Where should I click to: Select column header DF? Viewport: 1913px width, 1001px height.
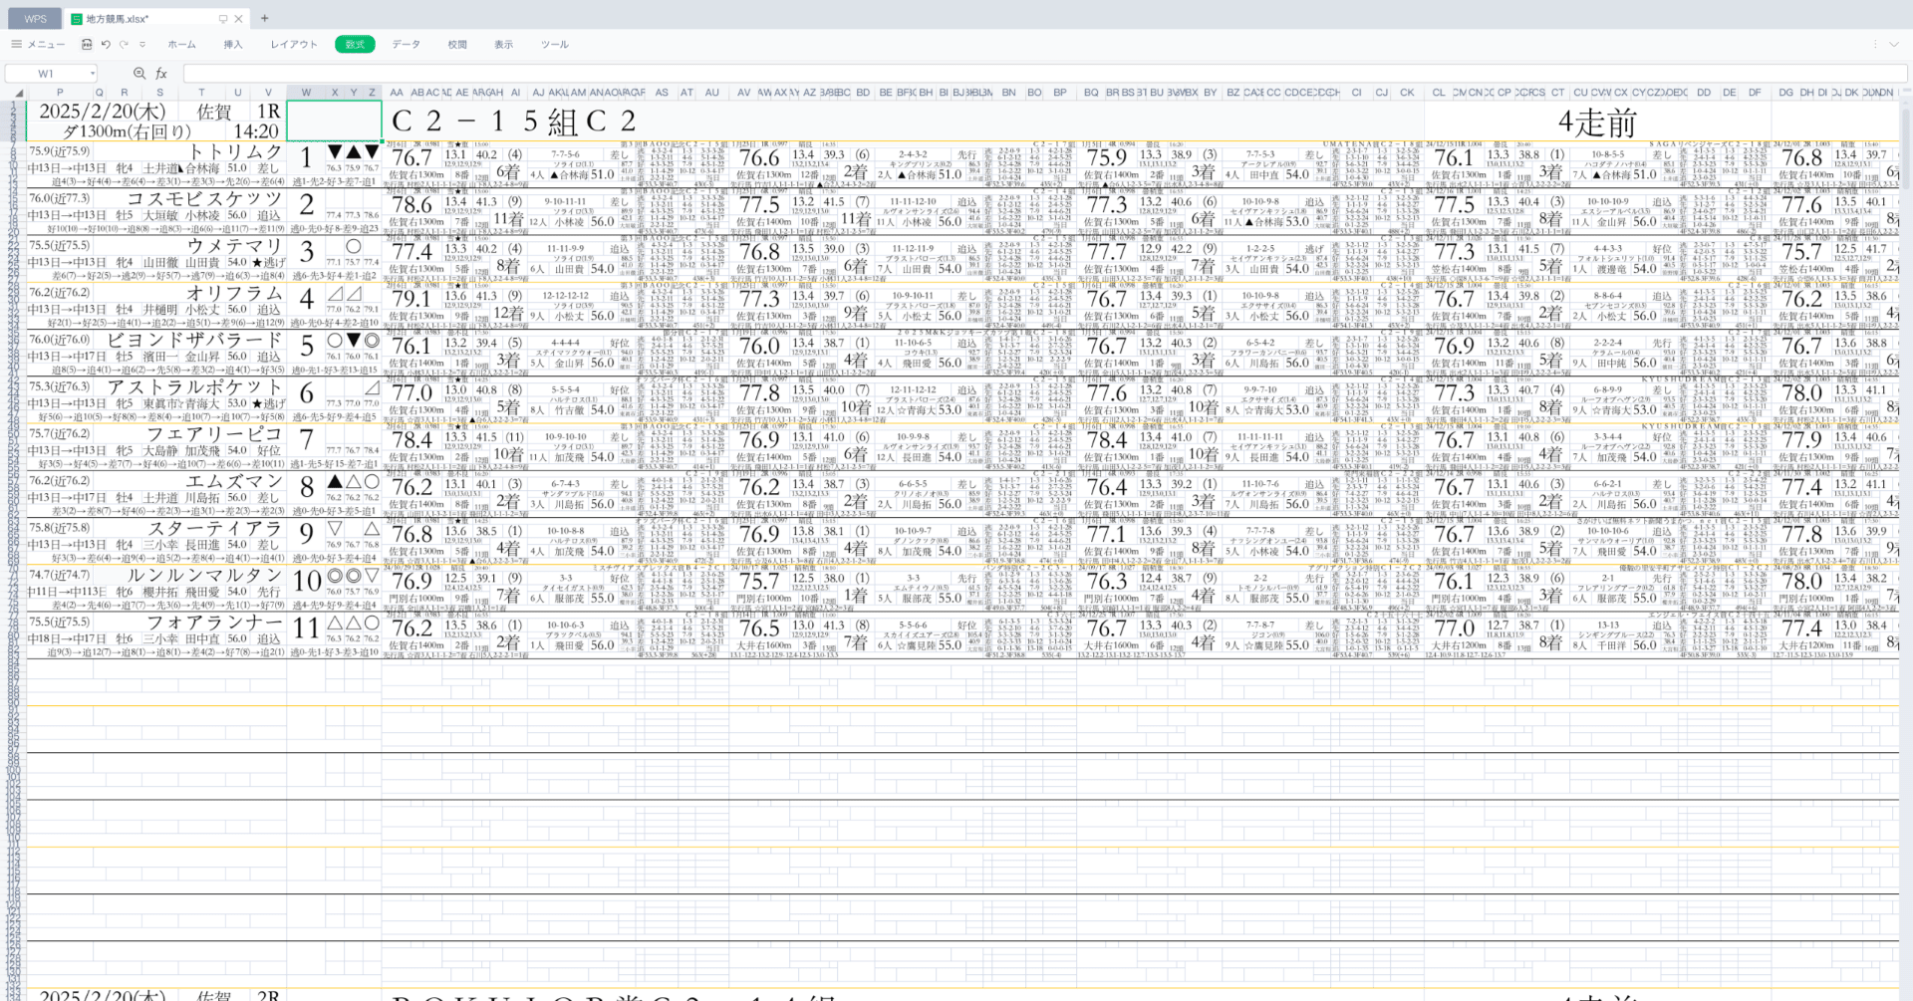[x=1755, y=93]
